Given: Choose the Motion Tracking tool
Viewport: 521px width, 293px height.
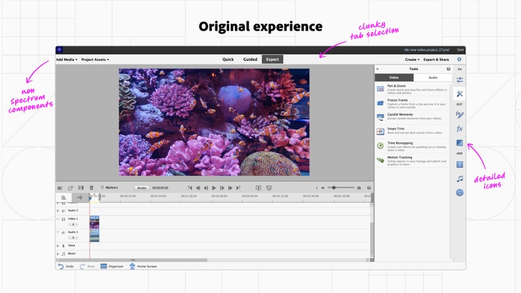Looking at the screenshot, I should (x=413, y=160).
